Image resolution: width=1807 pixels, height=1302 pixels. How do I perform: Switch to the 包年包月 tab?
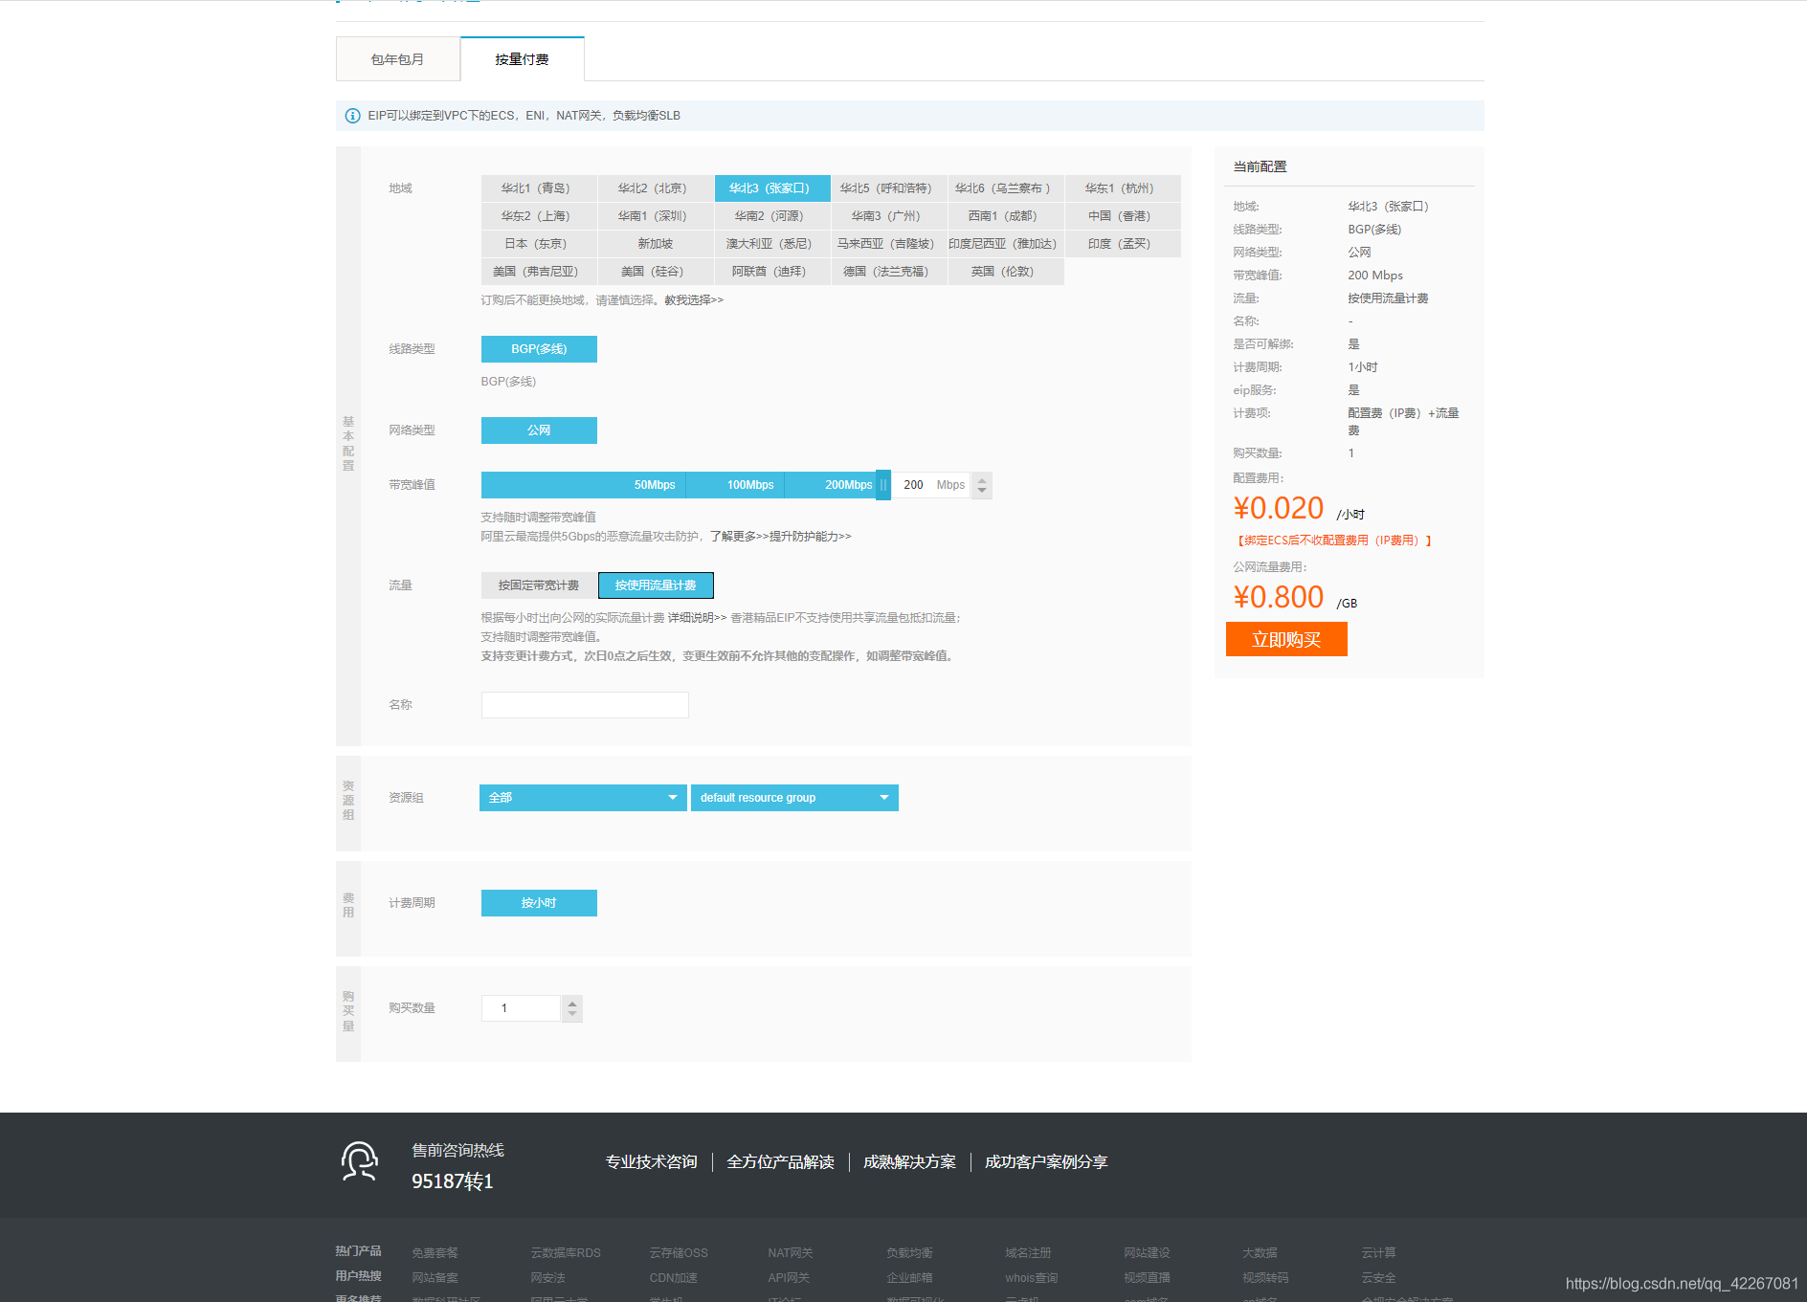pyautogui.click(x=397, y=59)
